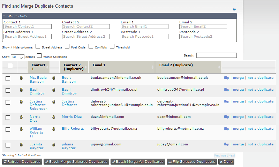Click contact icon beside duplicate Basil Dimitrov

point(54,90)
